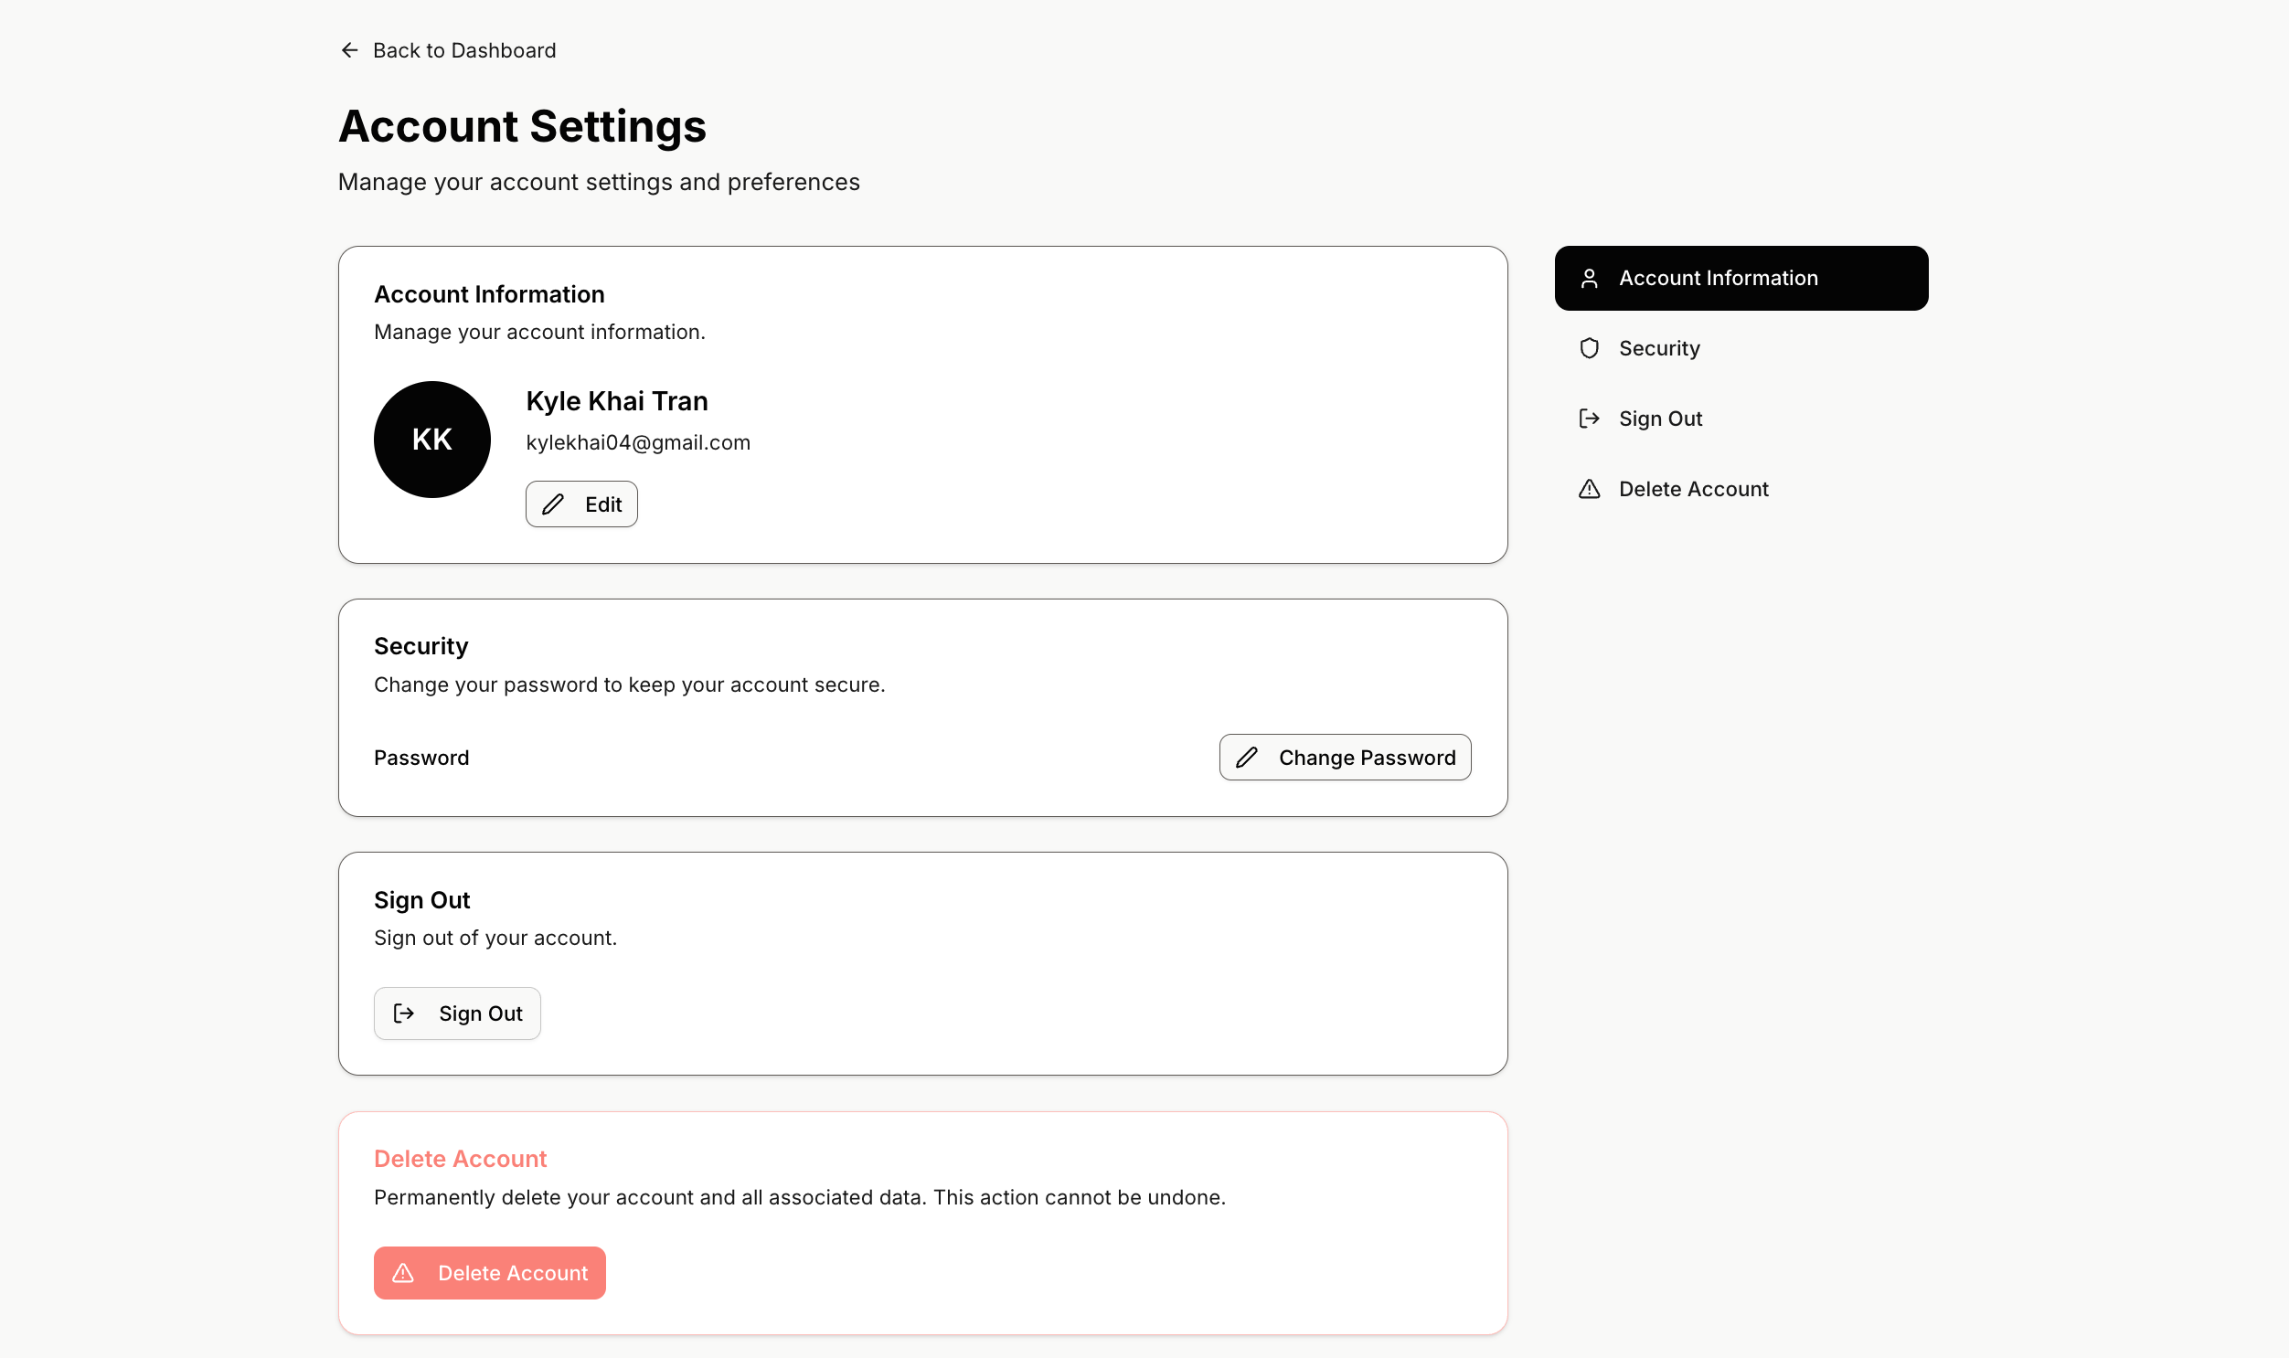Click the person icon in sidebar
The height and width of the screenshot is (1358, 2289).
pyautogui.click(x=1589, y=278)
